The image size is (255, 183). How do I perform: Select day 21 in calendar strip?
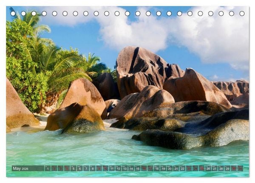click(176, 169)
